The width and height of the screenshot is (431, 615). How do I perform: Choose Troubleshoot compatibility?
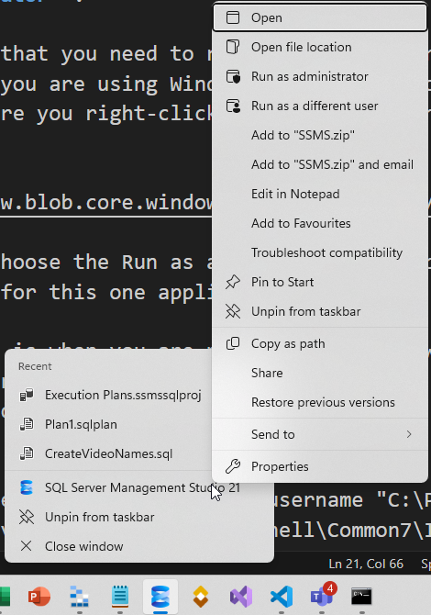click(x=320, y=253)
